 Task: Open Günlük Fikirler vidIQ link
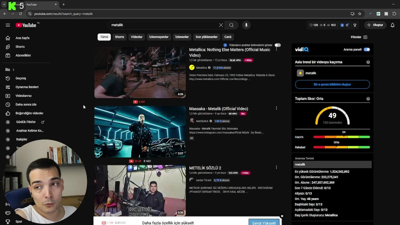[26, 122]
